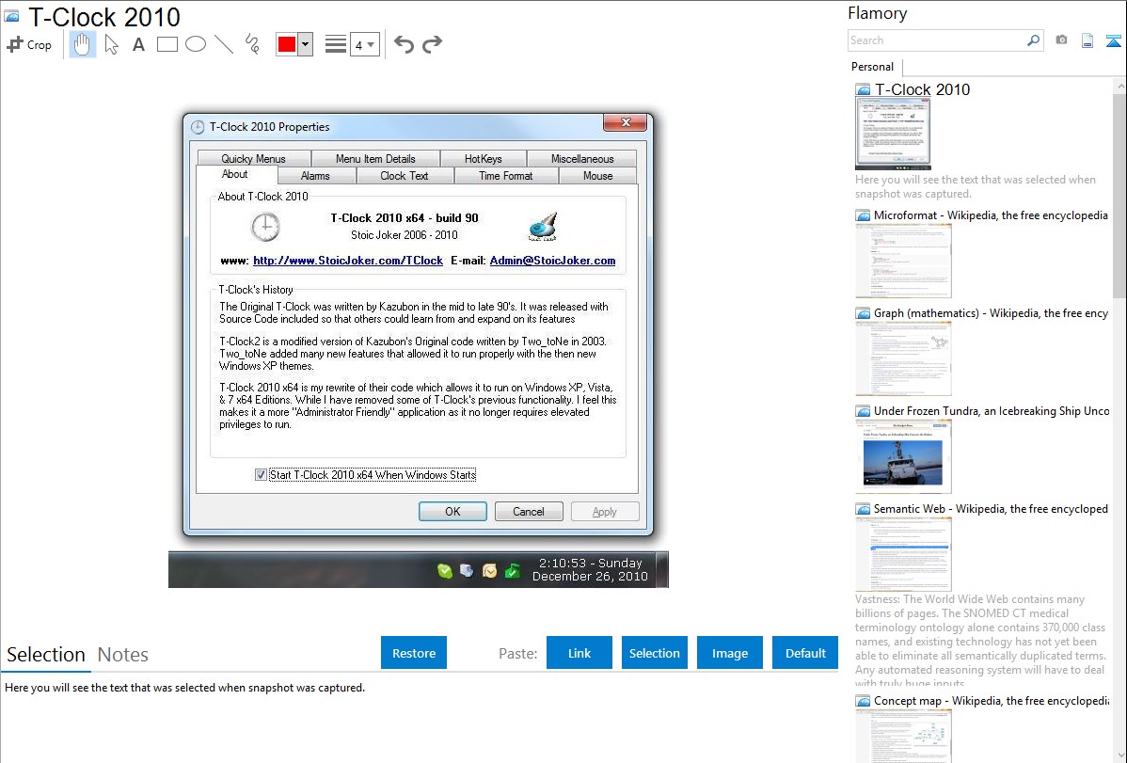Viewport: 1127px width, 763px height.
Task: Click the camera capture snapshot icon
Action: [1061, 40]
